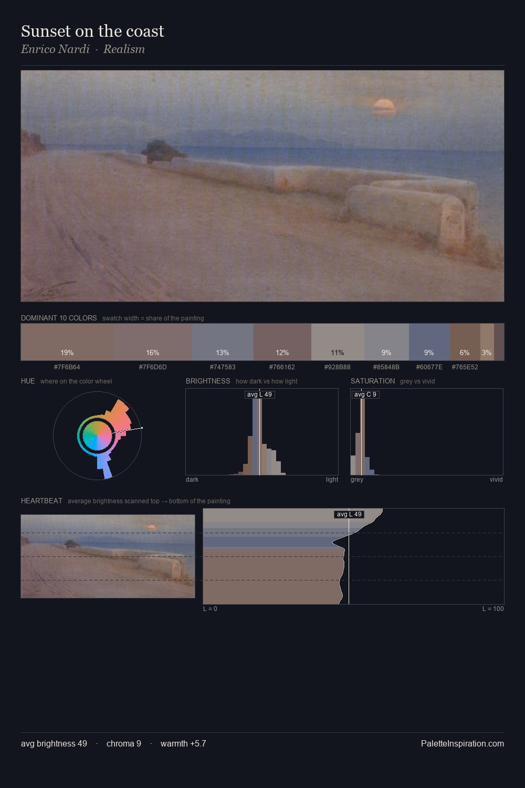Pick the 11% swatch #928B88
Image resolution: width=525 pixels, height=788 pixels.
(338, 342)
